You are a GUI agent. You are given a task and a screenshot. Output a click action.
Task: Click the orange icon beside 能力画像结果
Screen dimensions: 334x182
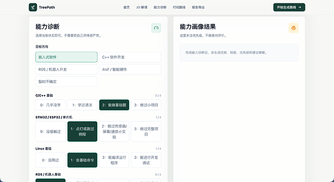(x=293, y=28)
